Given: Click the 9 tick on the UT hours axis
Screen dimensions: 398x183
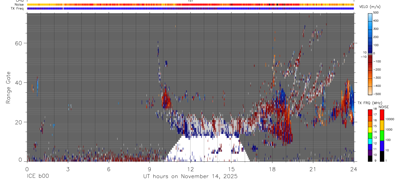Looking at the screenshot, I should click(149, 169).
